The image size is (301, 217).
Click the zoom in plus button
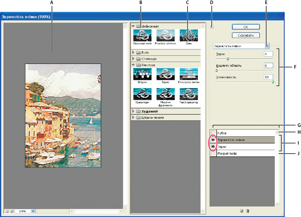click(x=12, y=211)
